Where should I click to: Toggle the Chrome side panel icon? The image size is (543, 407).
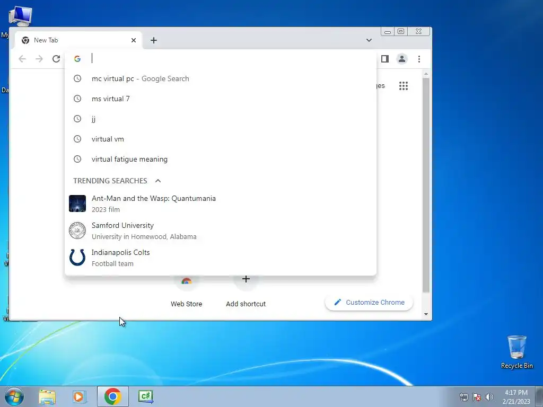(x=385, y=59)
